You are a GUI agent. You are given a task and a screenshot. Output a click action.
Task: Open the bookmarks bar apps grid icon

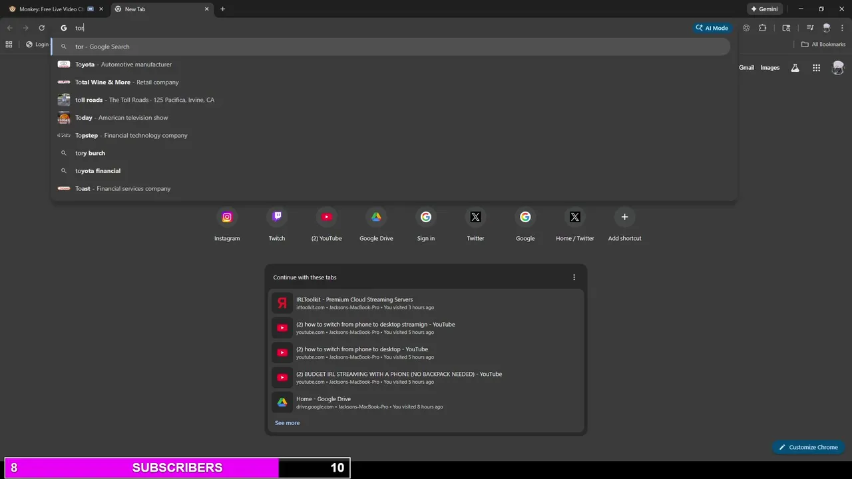pos(9,45)
